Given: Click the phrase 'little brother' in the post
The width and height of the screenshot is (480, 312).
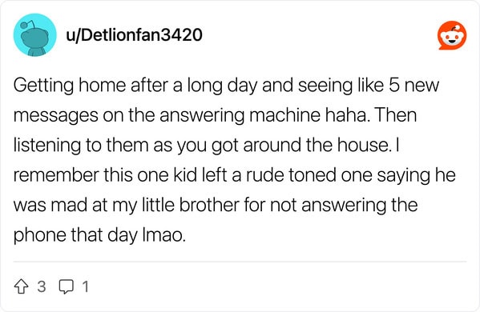Looking at the screenshot, I should click(x=191, y=205).
